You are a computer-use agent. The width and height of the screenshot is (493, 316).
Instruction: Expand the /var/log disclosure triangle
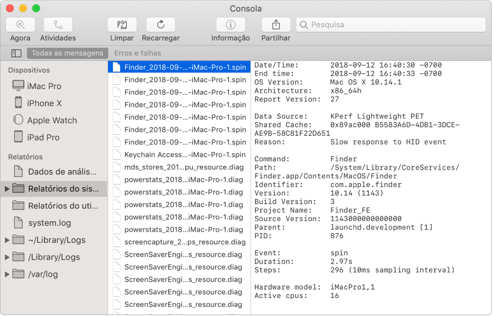(x=7, y=274)
